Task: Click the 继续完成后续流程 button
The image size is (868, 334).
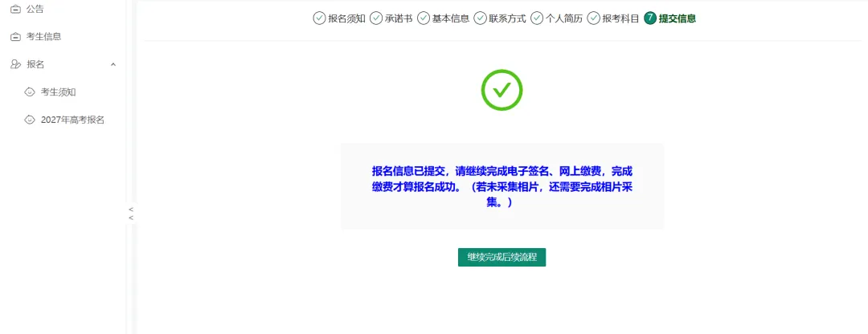Action: pyautogui.click(x=502, y=257)
